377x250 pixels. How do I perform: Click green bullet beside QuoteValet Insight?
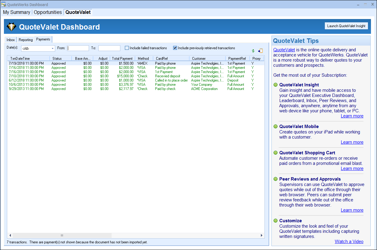275,85
